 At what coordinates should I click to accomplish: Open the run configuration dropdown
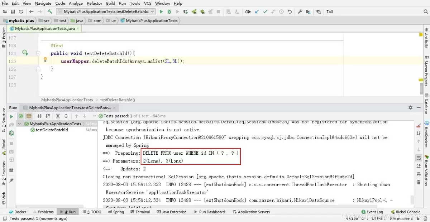click(x=106, y=12)
